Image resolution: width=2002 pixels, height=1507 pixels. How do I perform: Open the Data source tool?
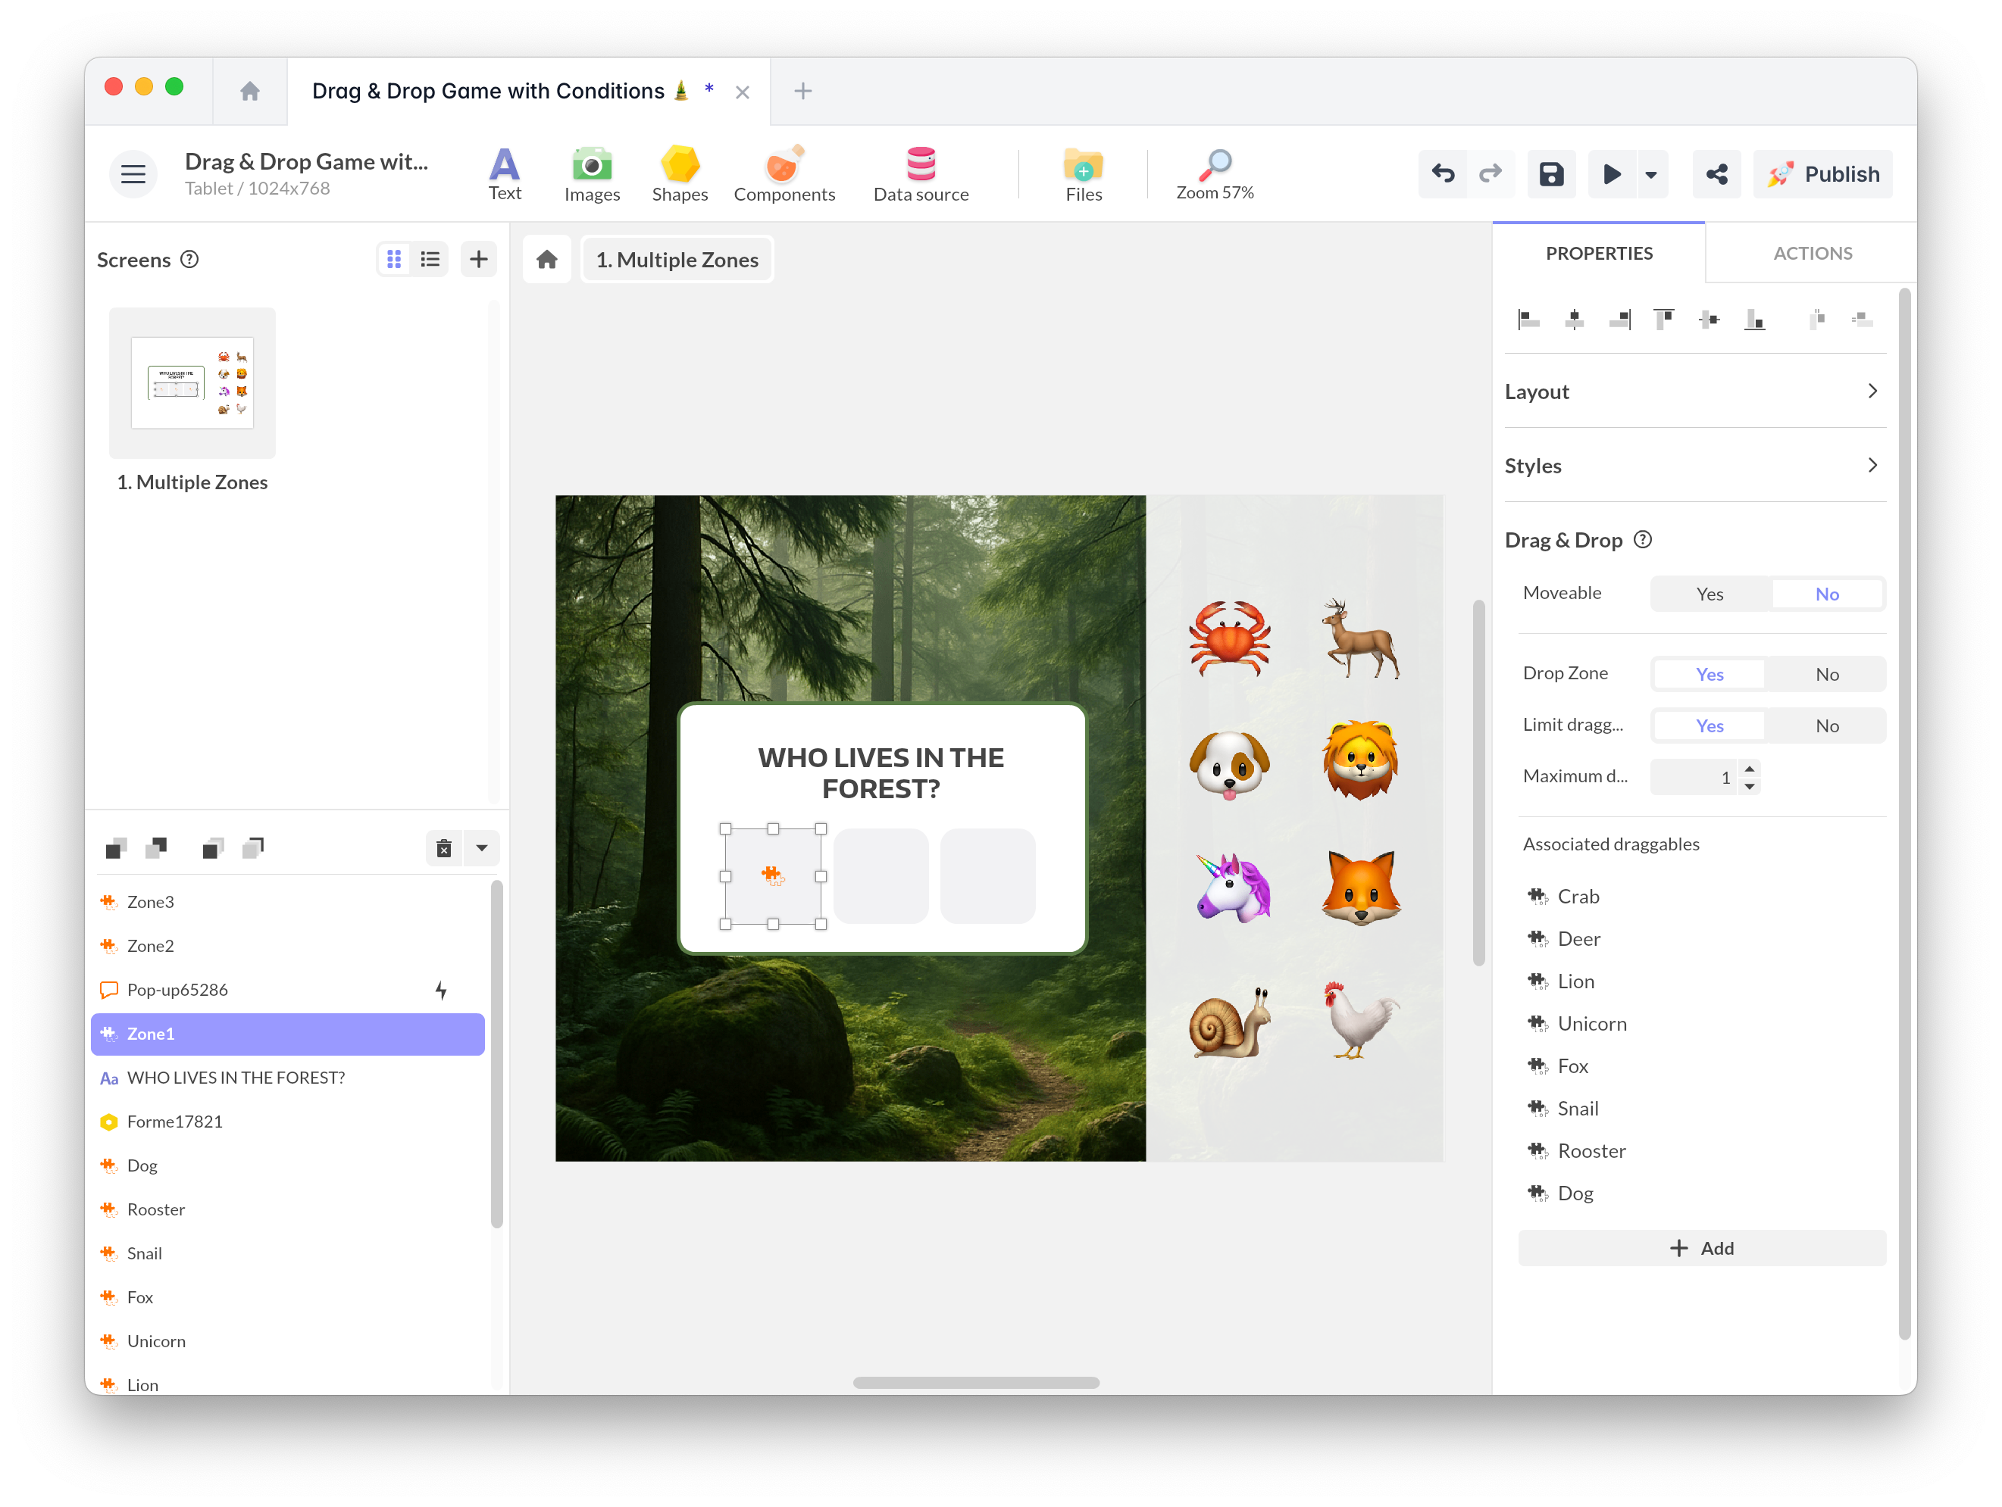point(920,173)
